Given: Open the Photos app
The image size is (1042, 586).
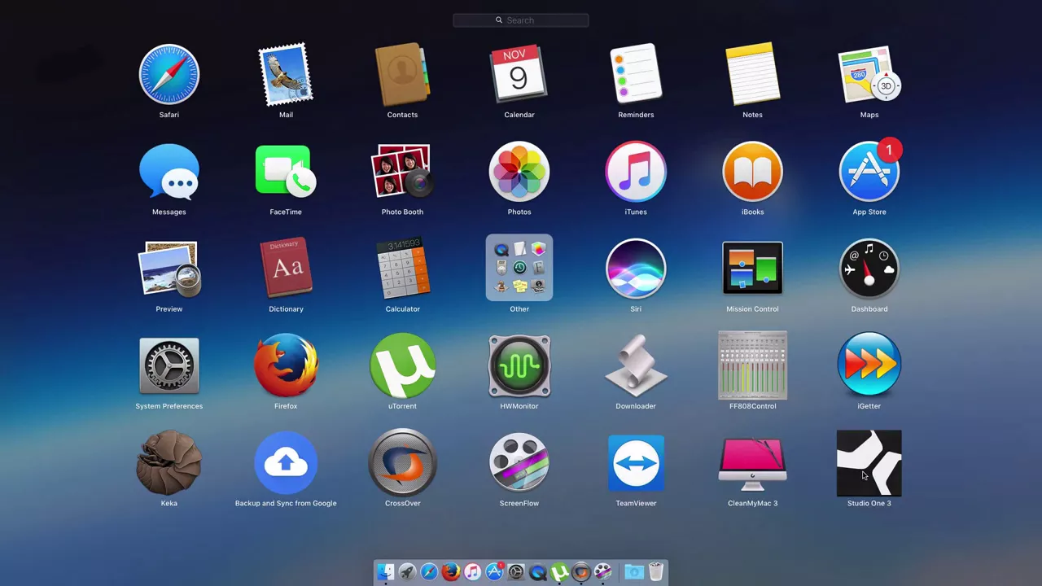Looking at the screenshot, I should click(x=519, y=172).
